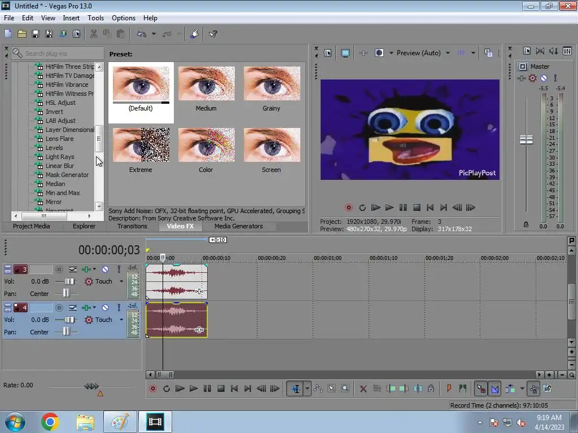Screen dimensions: 578x433
Task: Open the Tools menu
Action: click(x=95, y=18)
